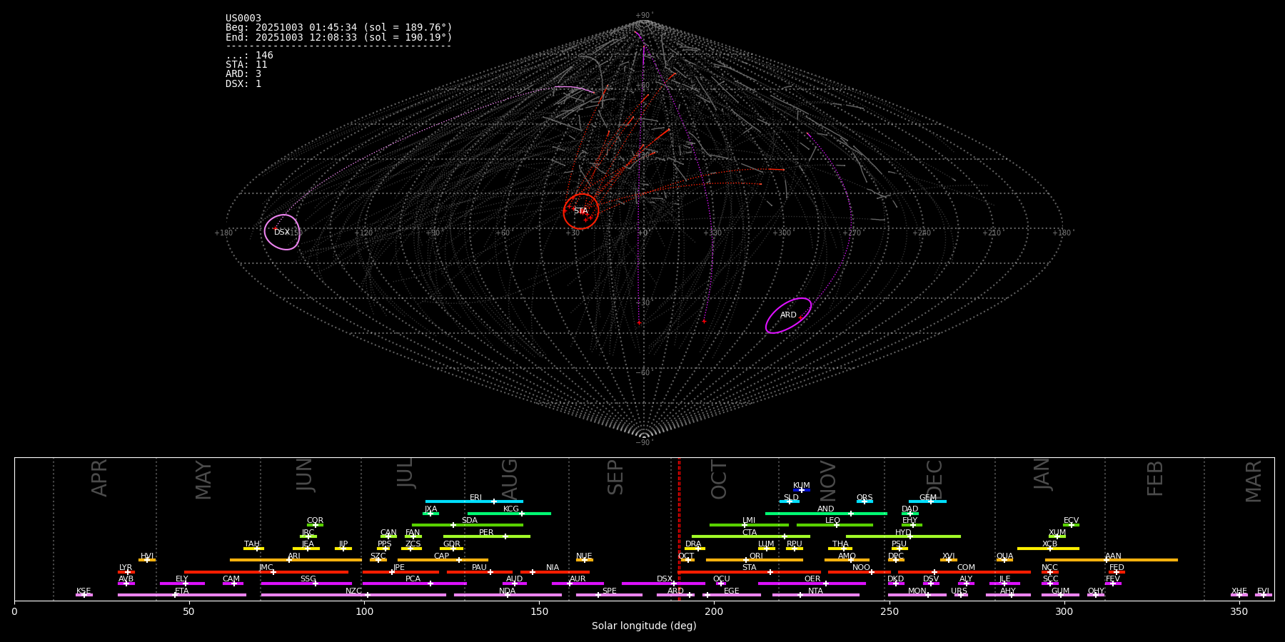Select the SPE shower bar in timeline
1285x642 pixels.
609,595
